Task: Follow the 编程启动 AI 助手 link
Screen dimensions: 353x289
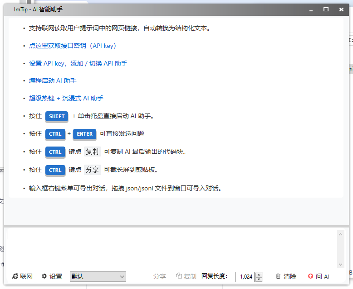Action: 53,81
